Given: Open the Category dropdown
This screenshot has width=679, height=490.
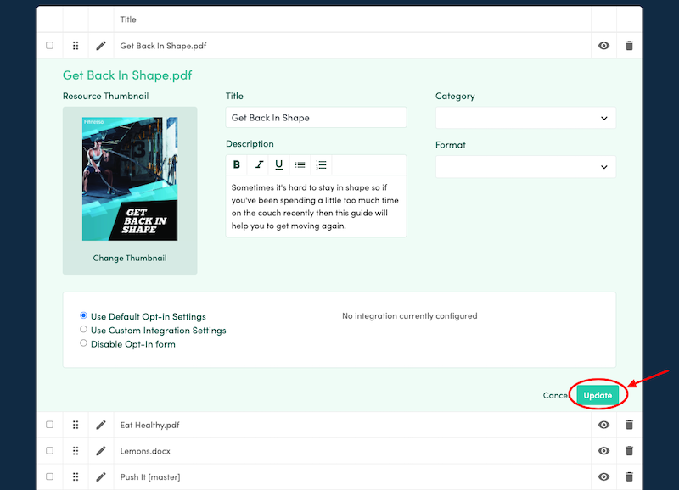Looking at the screenshot, I should coord(525,118).
